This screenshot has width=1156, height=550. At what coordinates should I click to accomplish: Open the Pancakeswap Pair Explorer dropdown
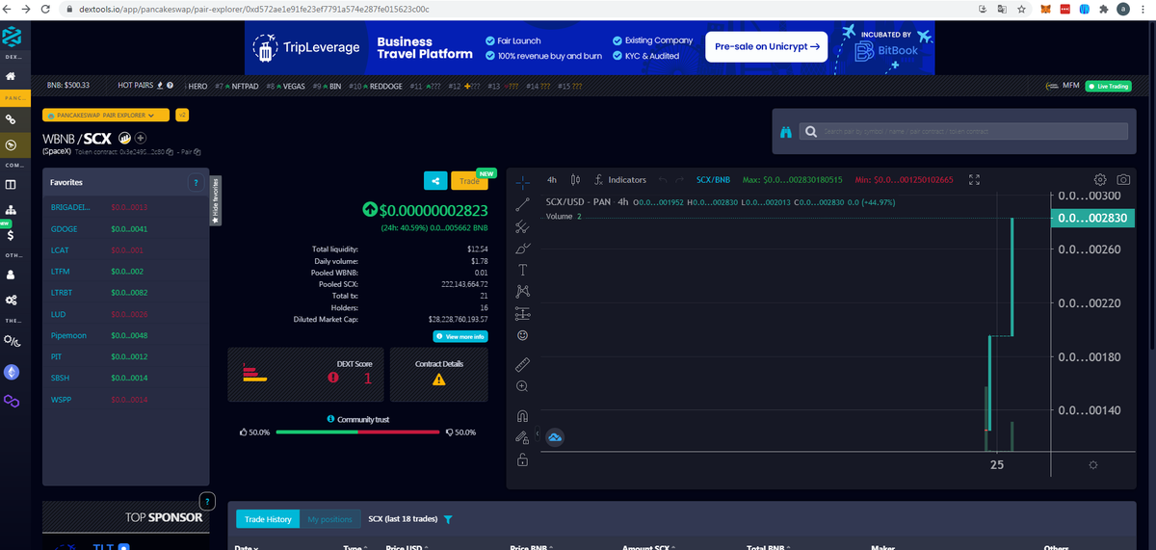click(x=106, y=115)
